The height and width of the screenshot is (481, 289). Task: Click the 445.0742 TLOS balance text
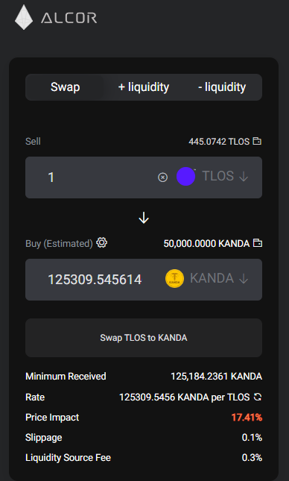219,142
